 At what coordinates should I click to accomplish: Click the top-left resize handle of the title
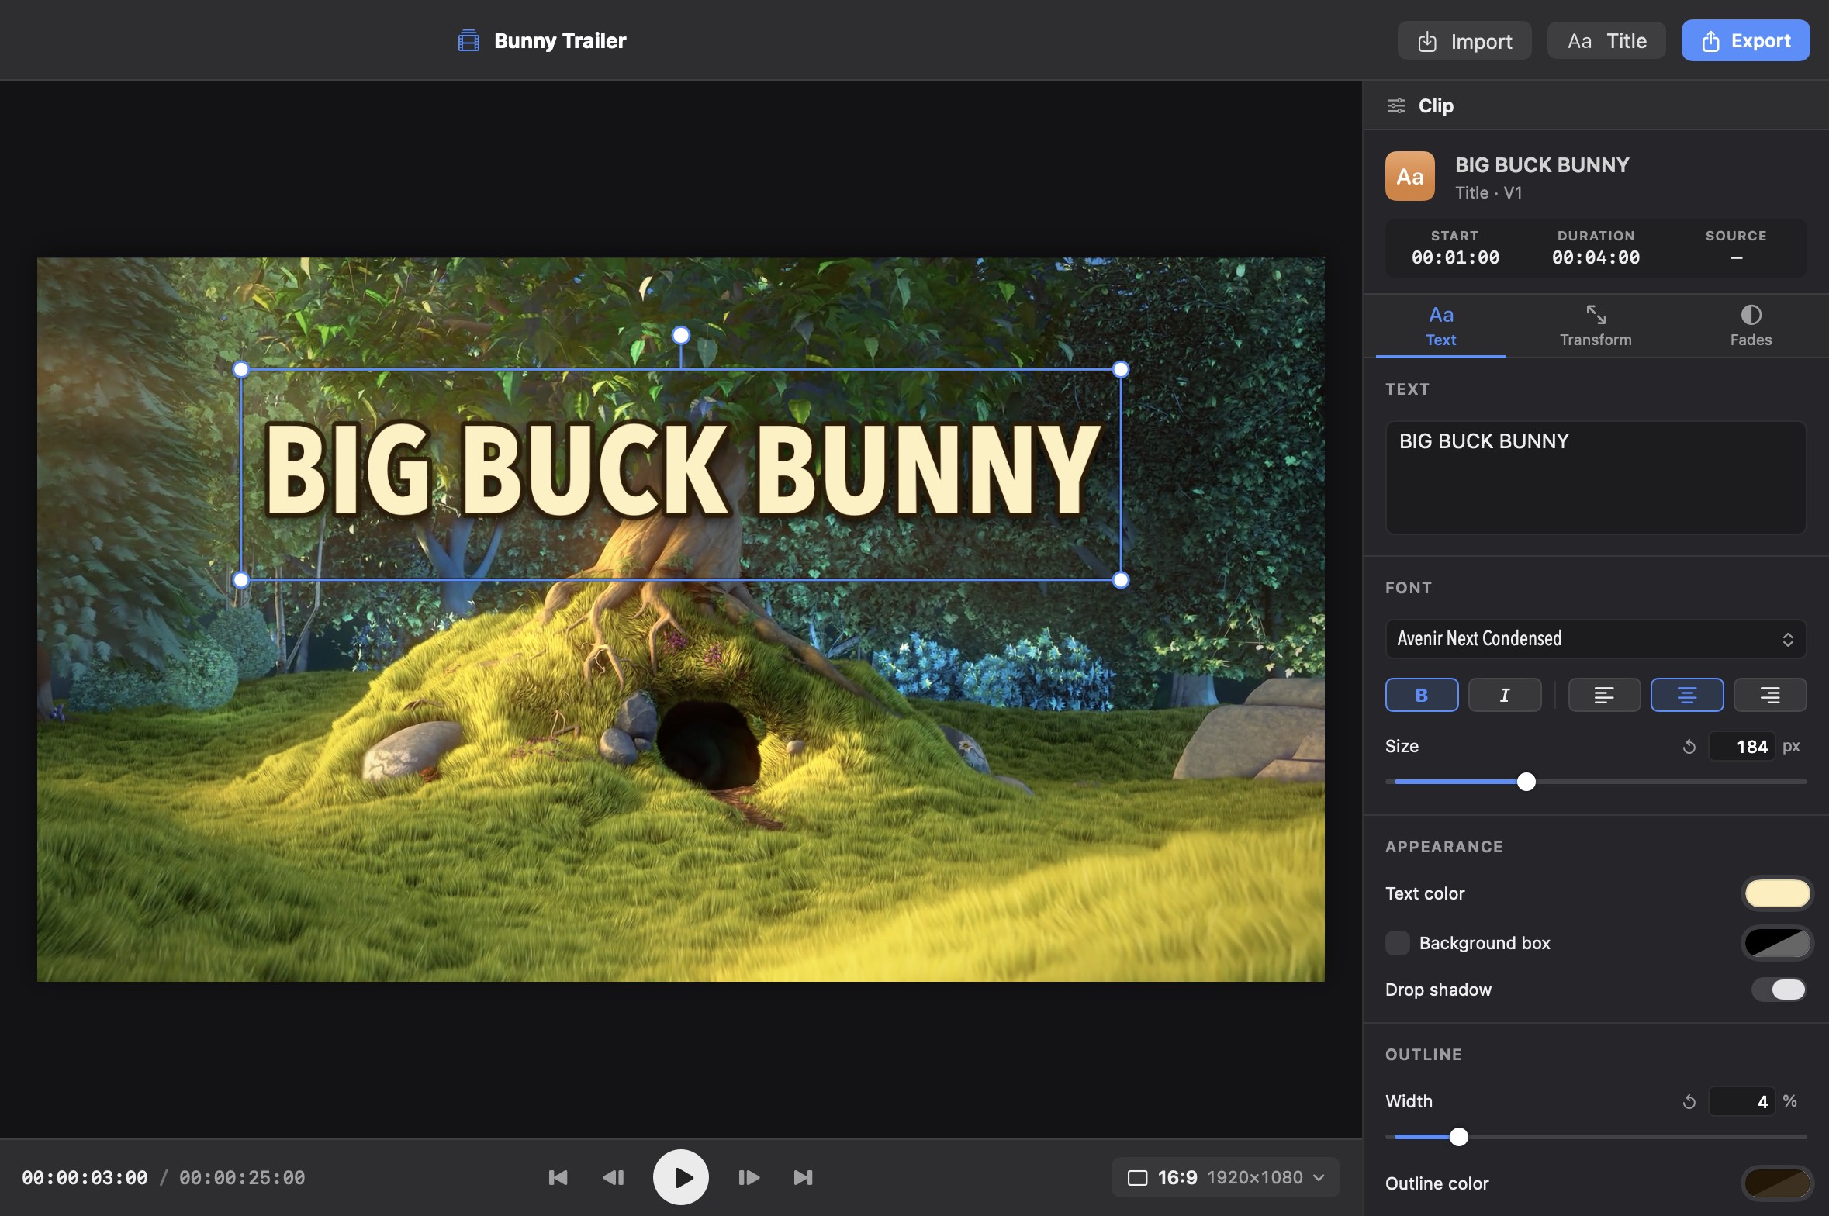pyautogui.click(x=241, y=370)
